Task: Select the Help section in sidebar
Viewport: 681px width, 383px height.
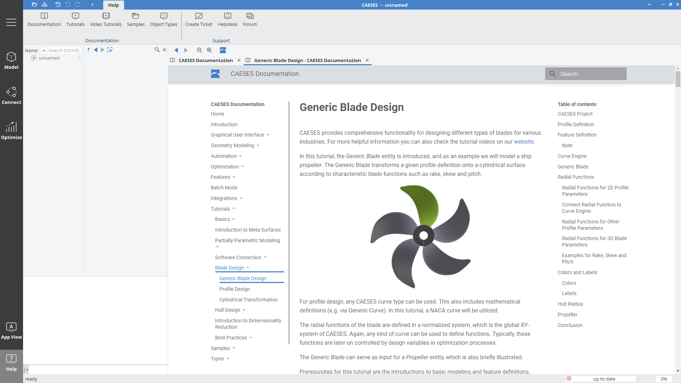Action: (x=11, y=363)
